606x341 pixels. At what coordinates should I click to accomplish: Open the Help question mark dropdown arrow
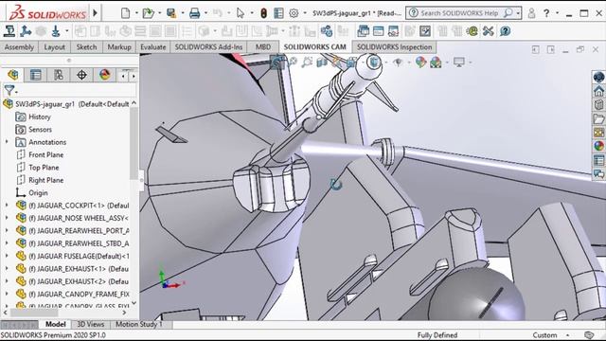[557, 13]
